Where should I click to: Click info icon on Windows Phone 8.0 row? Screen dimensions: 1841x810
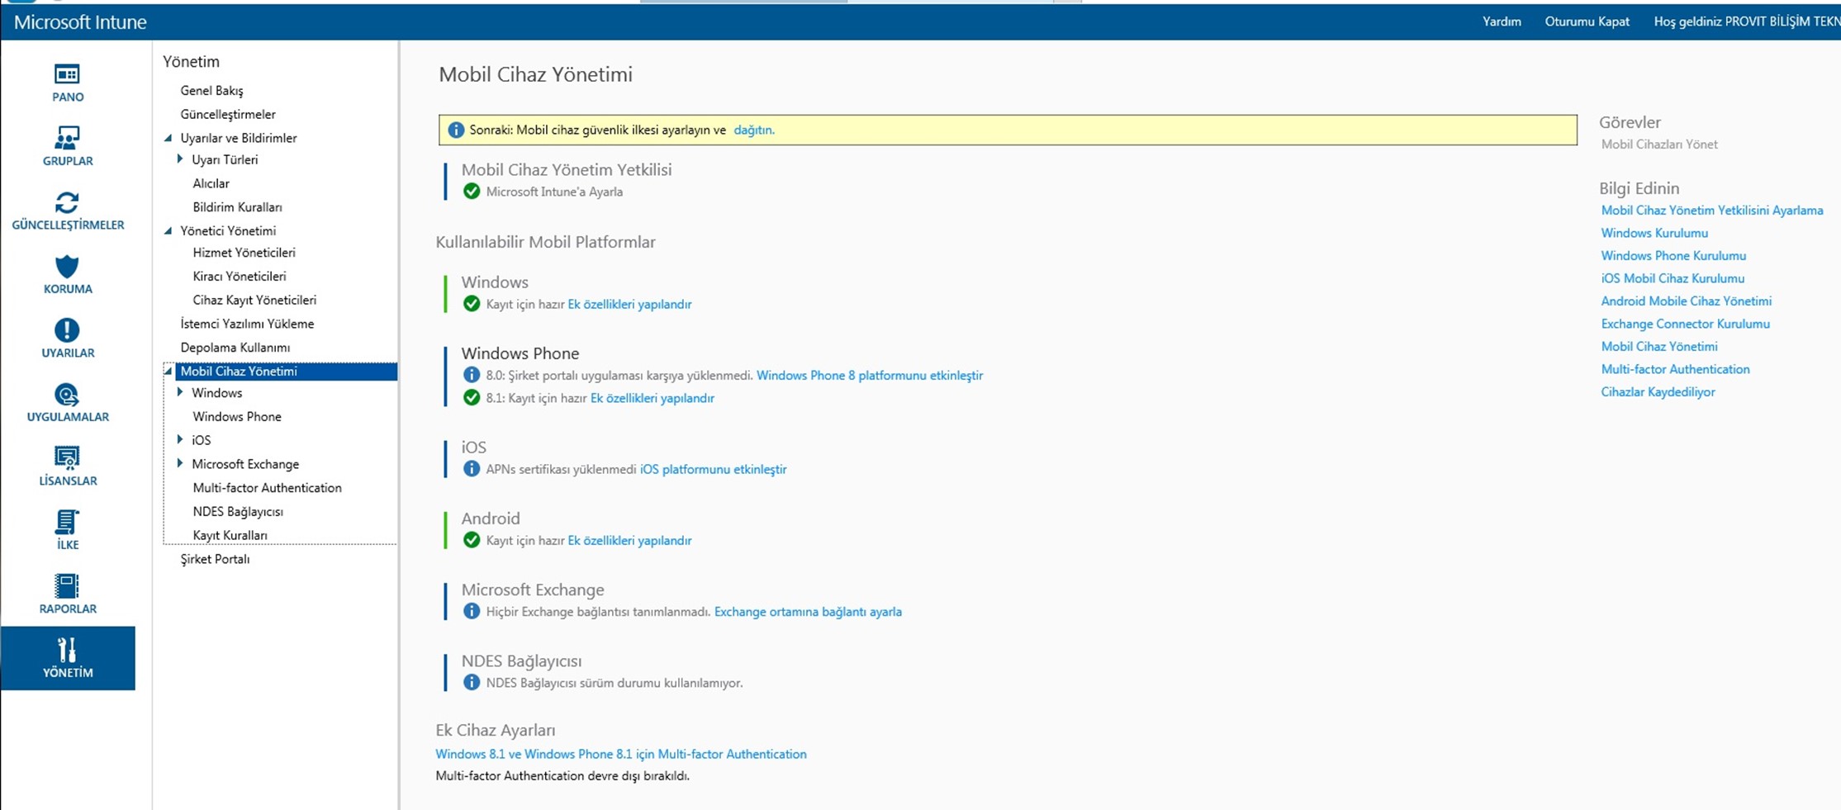pos(472,375)
